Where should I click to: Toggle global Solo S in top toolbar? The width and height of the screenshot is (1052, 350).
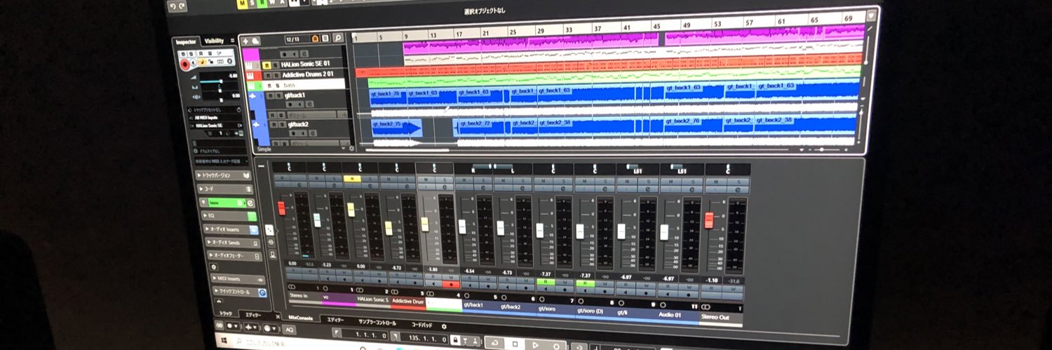[x=252, y=4]
